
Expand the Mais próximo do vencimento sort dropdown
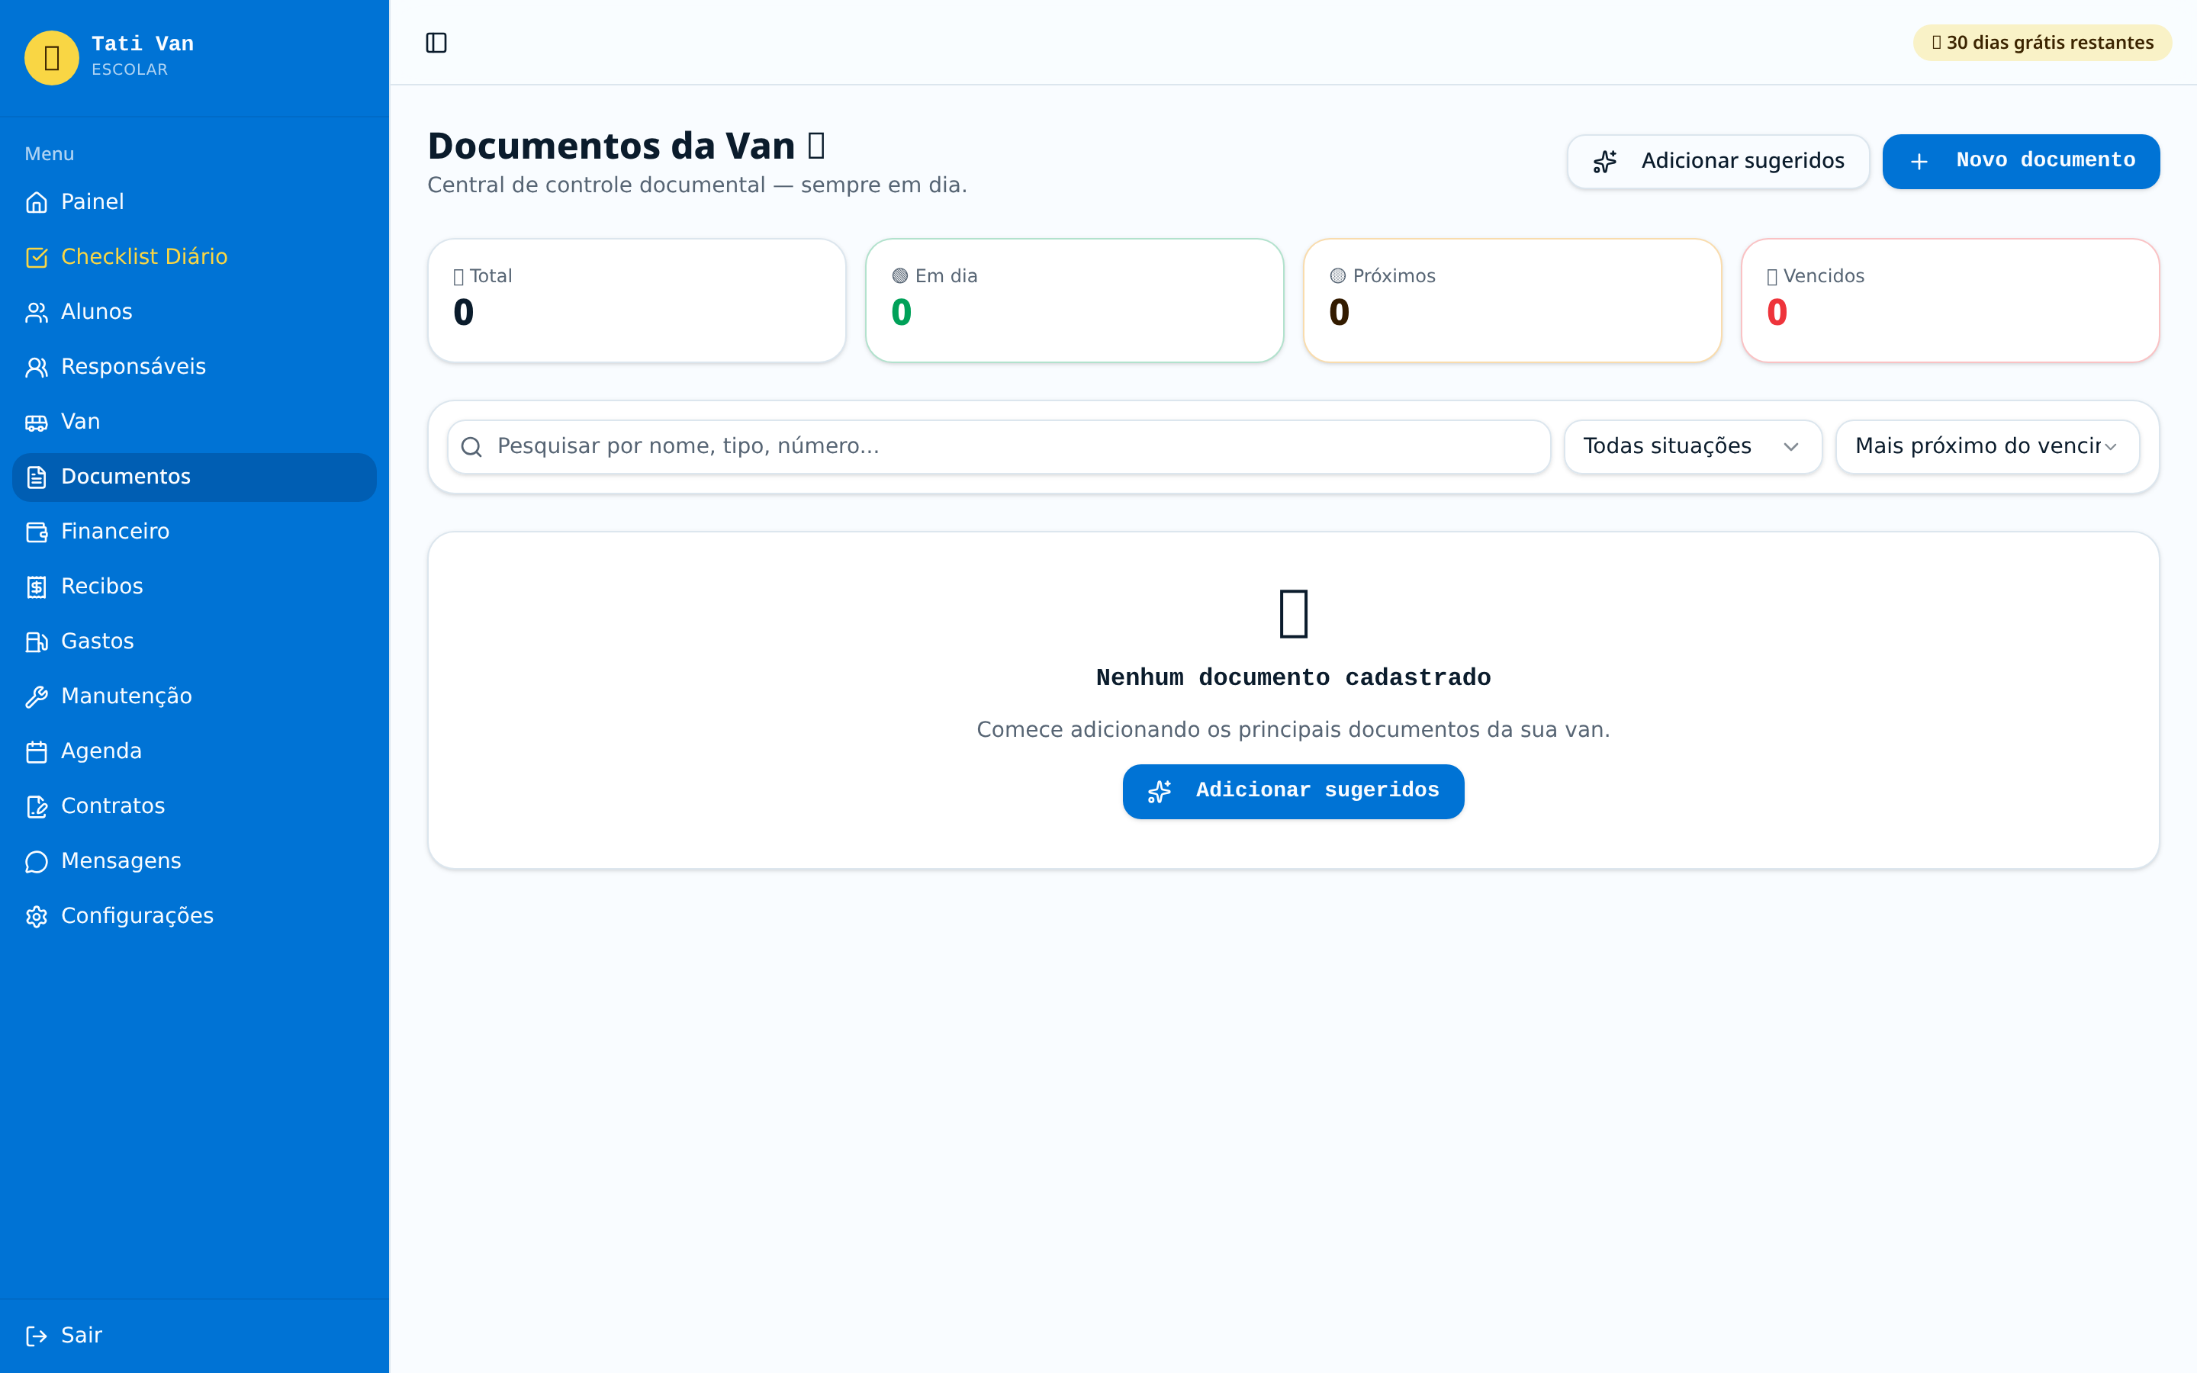(1987, 447)
